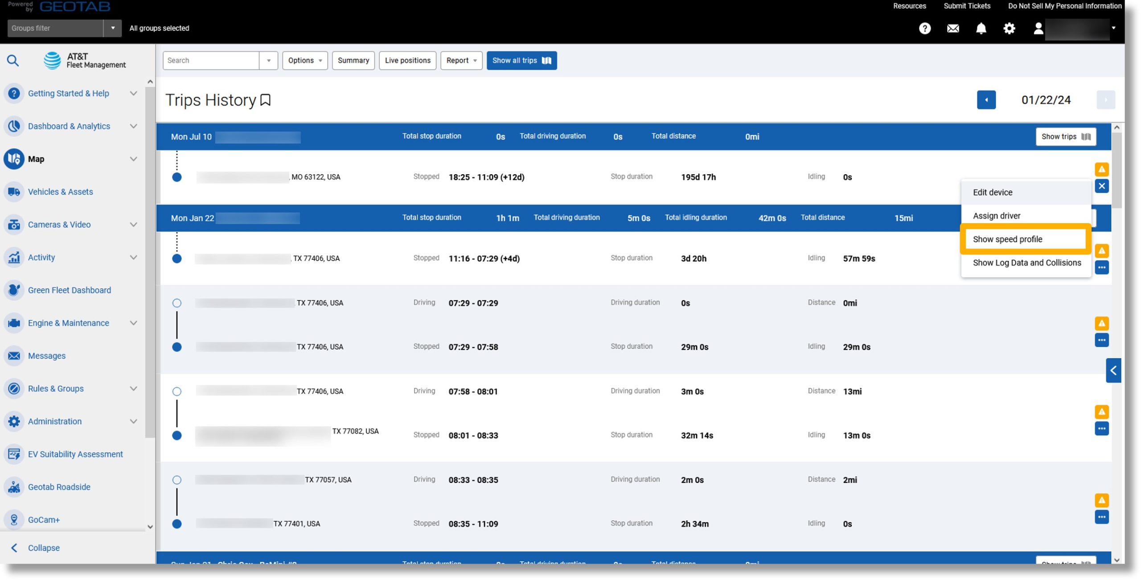Click the Engine & Maintenance icon
This screenshot has width=1141, height=580.
(14, 323)
